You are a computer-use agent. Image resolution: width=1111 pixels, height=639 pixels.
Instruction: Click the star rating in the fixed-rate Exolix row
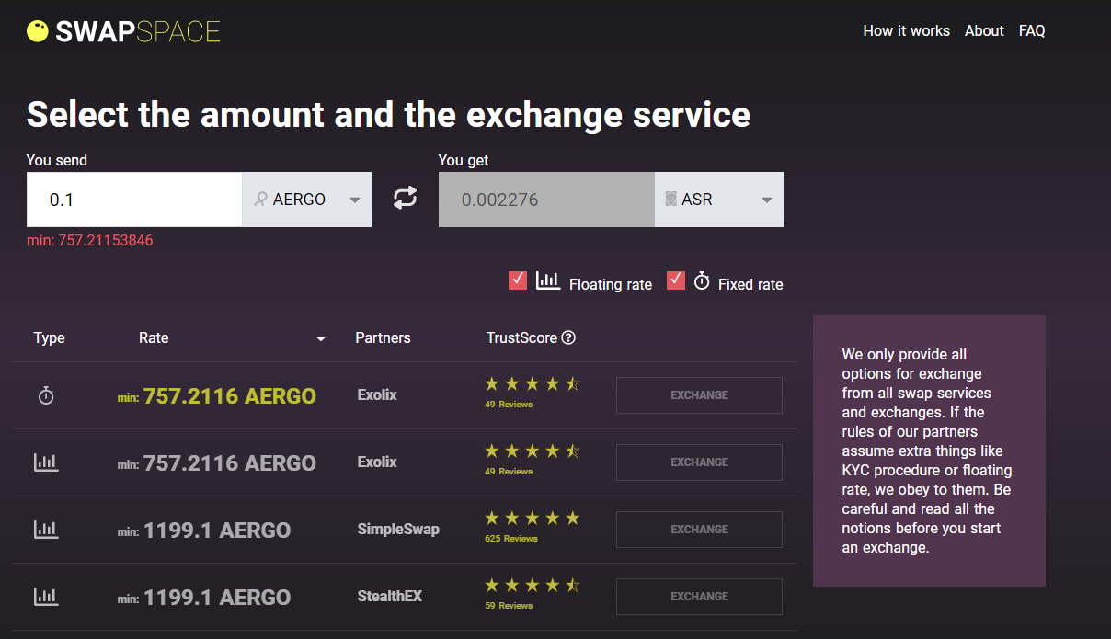[x=533, y=384]
